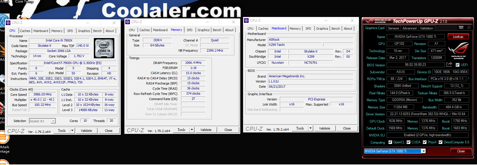This screenshot has height=165, width=477.
Task: Open the About tab in the Mainboard CPU-Z window
Action: tap(348, 29)
